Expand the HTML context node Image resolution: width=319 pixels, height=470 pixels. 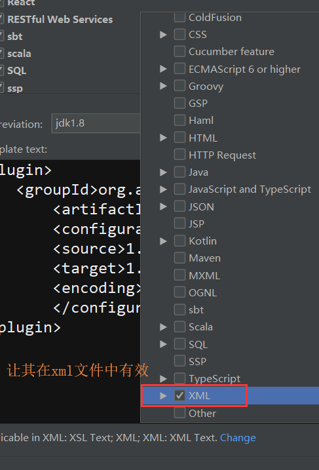click(x=163, y=138)
